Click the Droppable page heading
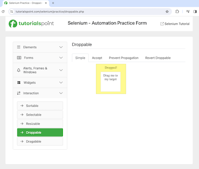 [x=82, y=44]
